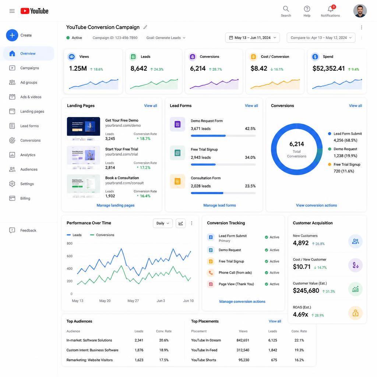
Task: Click Manage landing pages link
Action: tap(115, 205)
